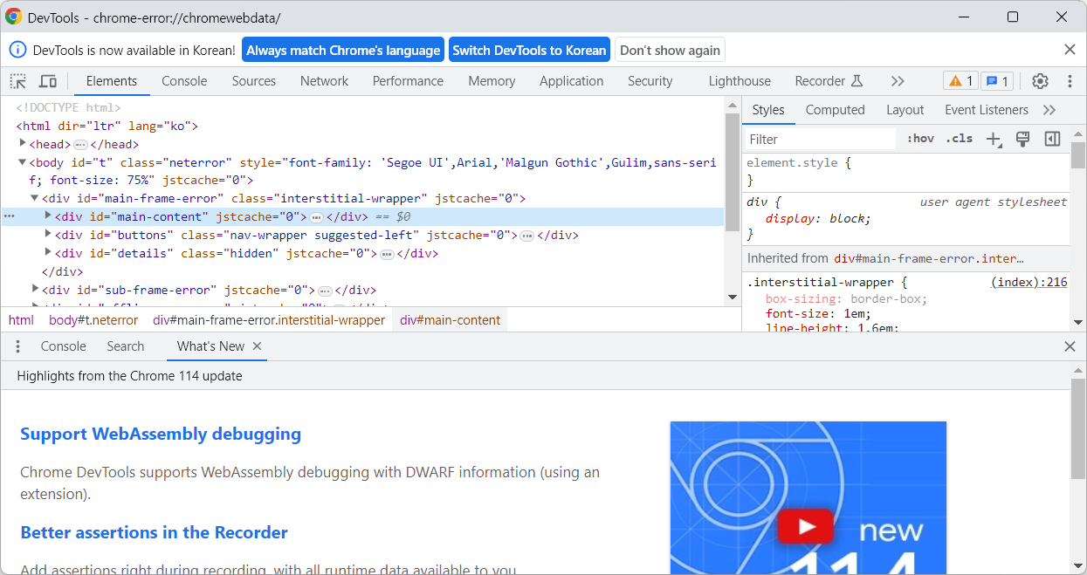Expand the sub-frame-error div
This screenshot has height=575, width=1087.
point(36,289)
